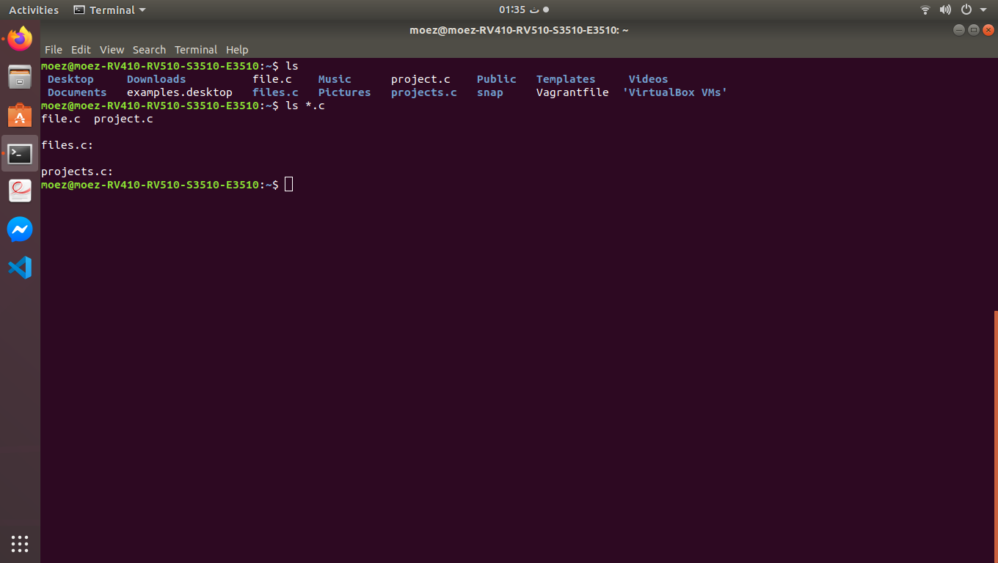Open the Terminal app indicator in top bar
This screenshot has width=998, height=563.
(108, 10)
